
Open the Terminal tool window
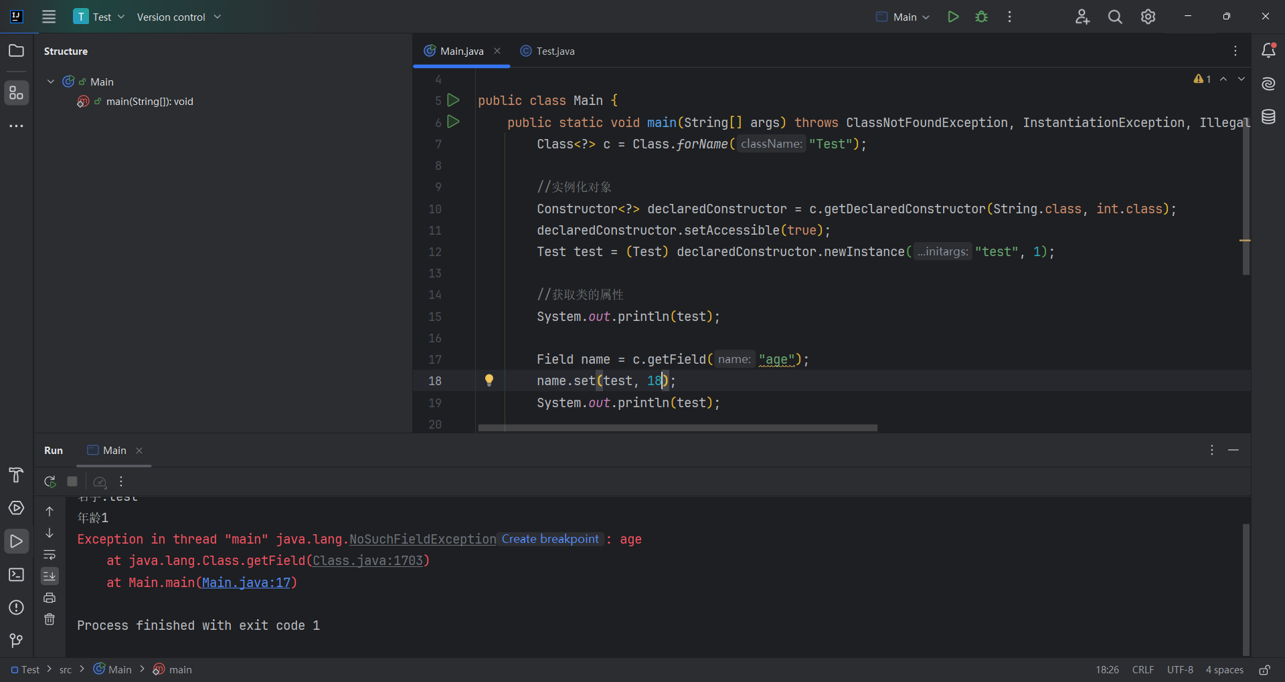coord(17,575)
